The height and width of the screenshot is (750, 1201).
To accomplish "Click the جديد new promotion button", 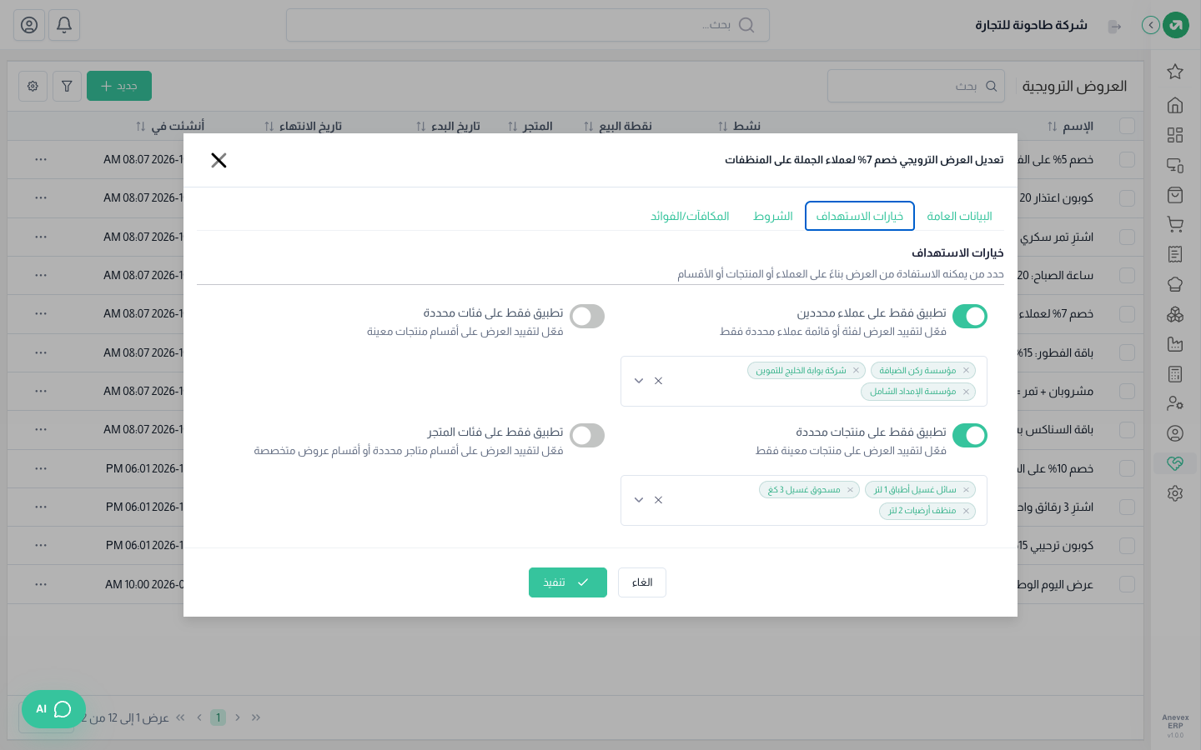I will coord(119,86).
